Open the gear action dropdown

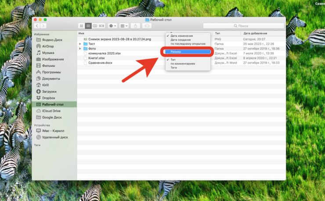(112, 26)
